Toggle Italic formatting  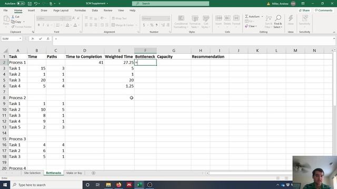43,25
